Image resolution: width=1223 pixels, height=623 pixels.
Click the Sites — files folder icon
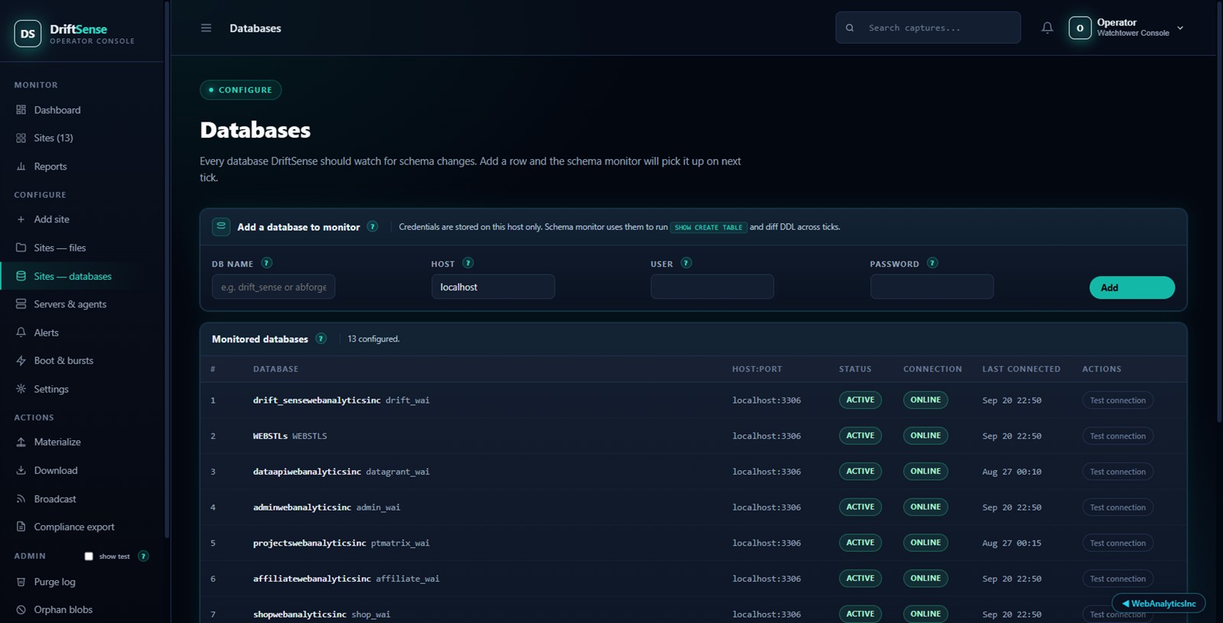(21, 248)
